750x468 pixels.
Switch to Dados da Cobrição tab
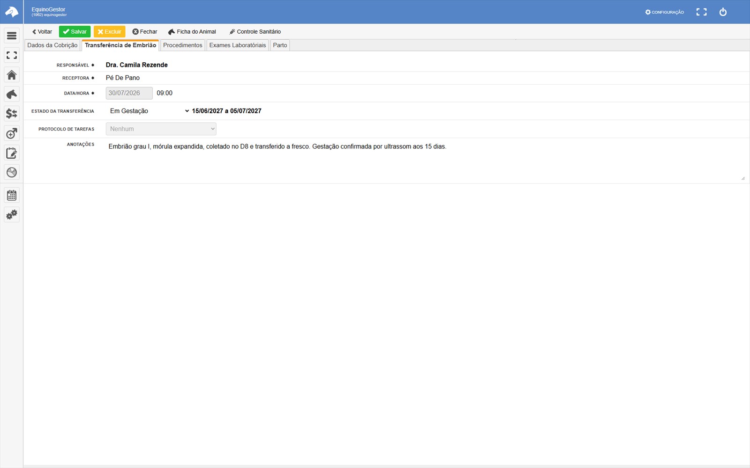[x=52, y=45]
